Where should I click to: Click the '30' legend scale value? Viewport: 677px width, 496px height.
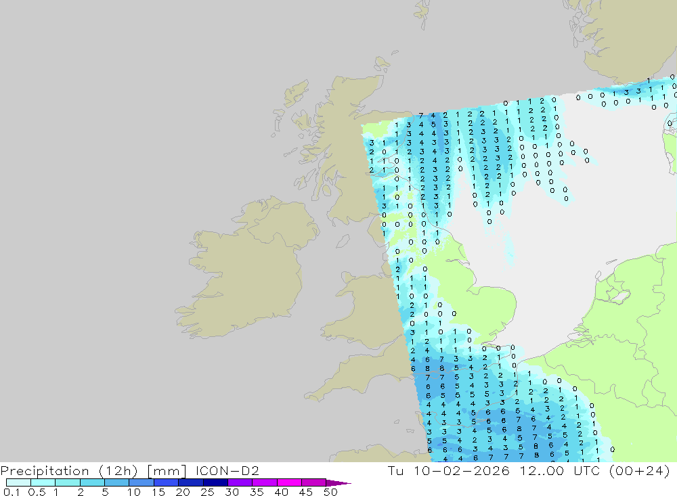pyautogui.click(x=232, y=492)
